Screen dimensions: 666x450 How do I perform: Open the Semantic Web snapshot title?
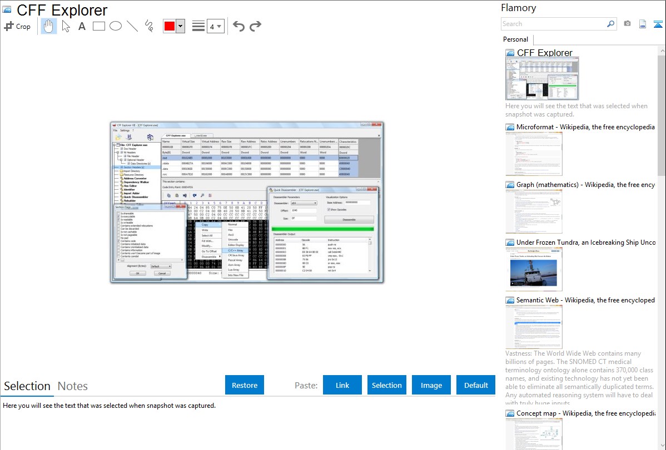[x=585, y=300]
